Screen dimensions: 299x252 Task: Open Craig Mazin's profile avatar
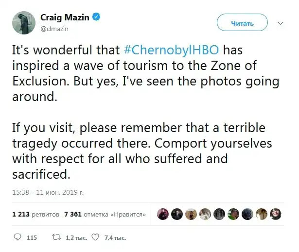(23, 22)
